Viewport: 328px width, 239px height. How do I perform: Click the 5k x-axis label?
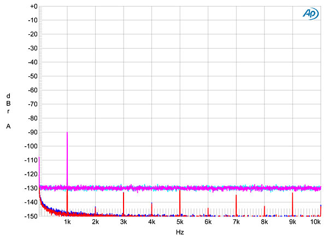180,222
